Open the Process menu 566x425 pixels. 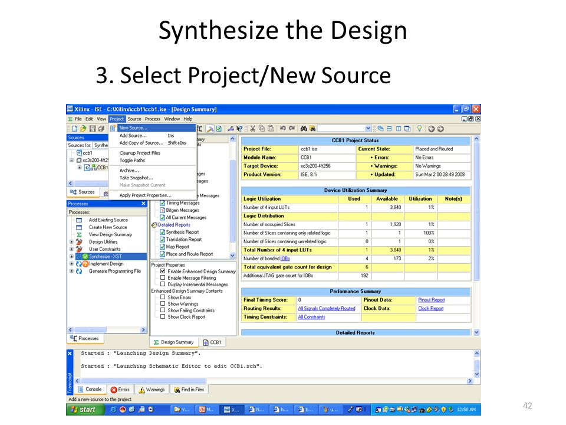point(152,119)
